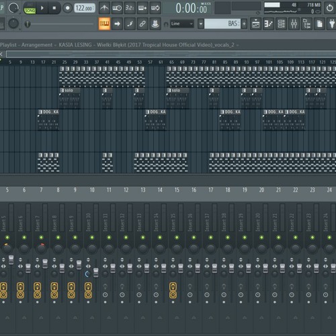Open the hat-shaped note recording icon
336x336 pixels.
[x=155, y=24]
